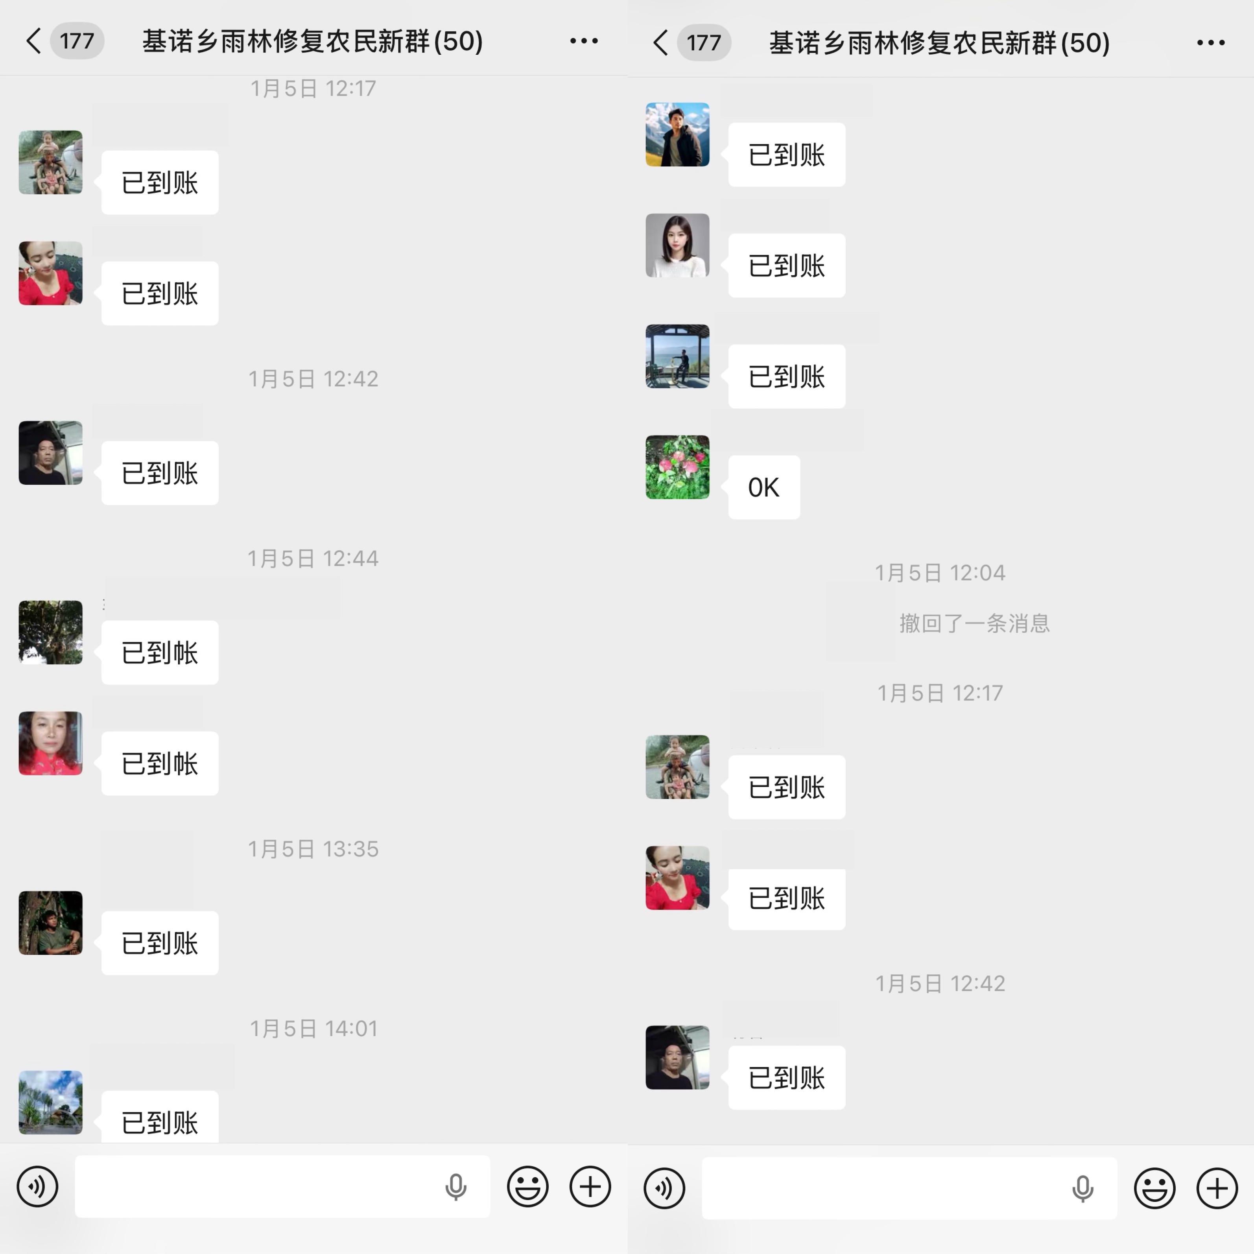The height and width of the screenshot is (1254, 1254).
Task: Tap the back arrow in right chat
Action: (661, 43)
